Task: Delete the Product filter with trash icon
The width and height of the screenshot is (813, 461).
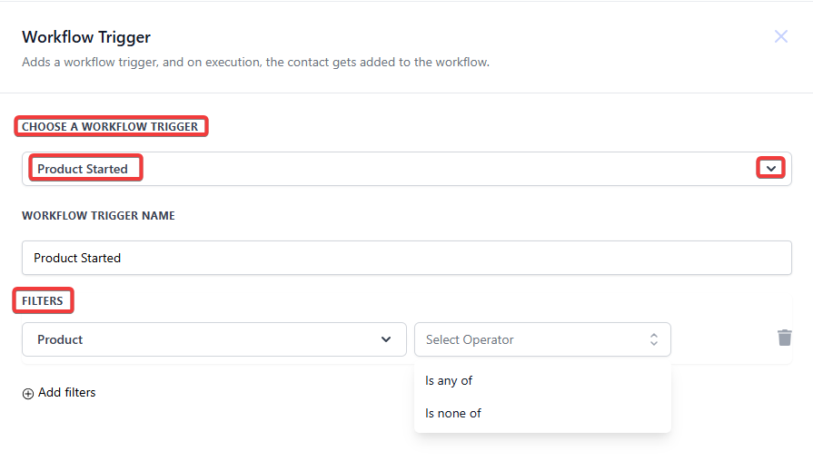Action: tap(785, 338)
